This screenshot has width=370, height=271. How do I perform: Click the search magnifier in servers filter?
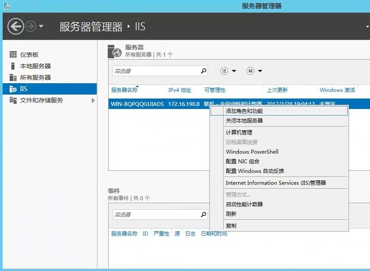[x=204, y=71]
